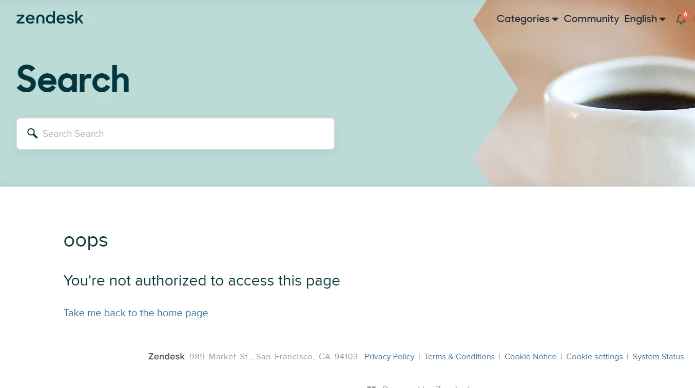This screenshot has width=695, height=388.
Task: Follow Take me back to the home page
Action: [x=136, y=313]
